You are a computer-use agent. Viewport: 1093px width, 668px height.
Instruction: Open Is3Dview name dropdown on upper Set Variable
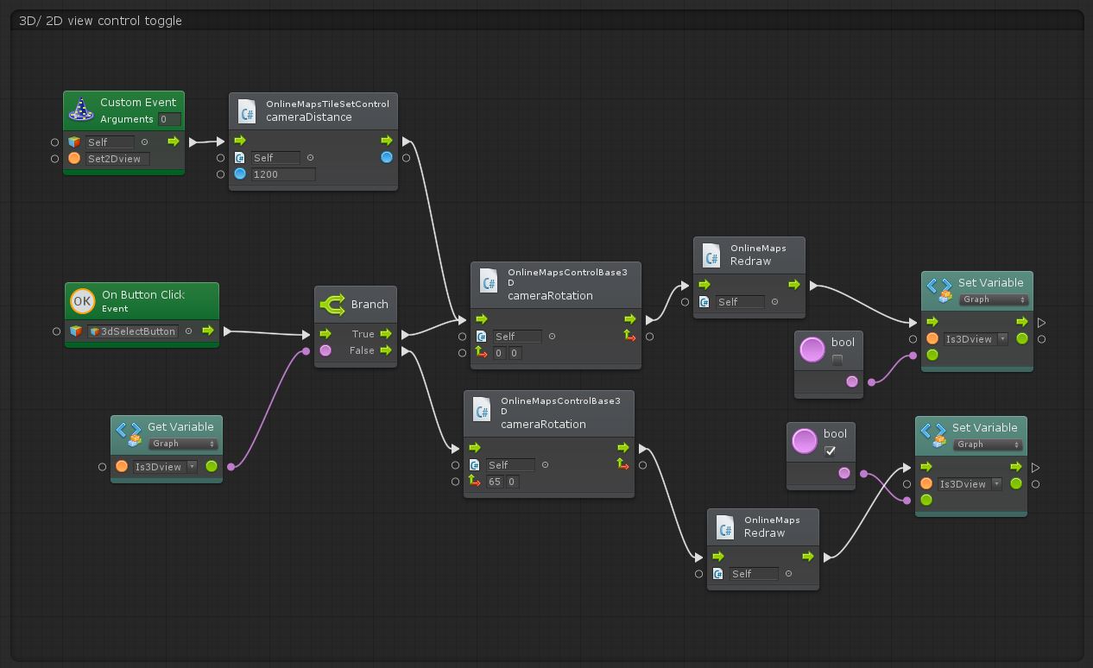point(975,339)
